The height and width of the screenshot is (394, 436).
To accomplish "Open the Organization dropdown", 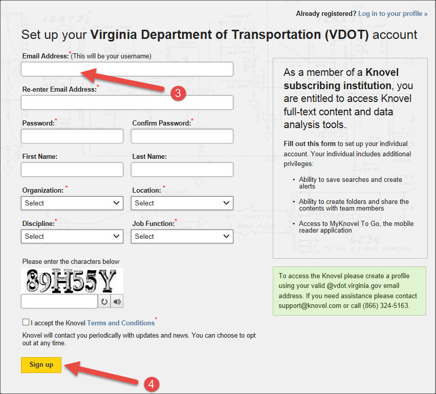I will coord(72,203).
